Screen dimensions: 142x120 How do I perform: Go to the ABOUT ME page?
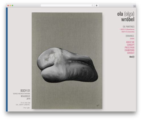(130, 42)
